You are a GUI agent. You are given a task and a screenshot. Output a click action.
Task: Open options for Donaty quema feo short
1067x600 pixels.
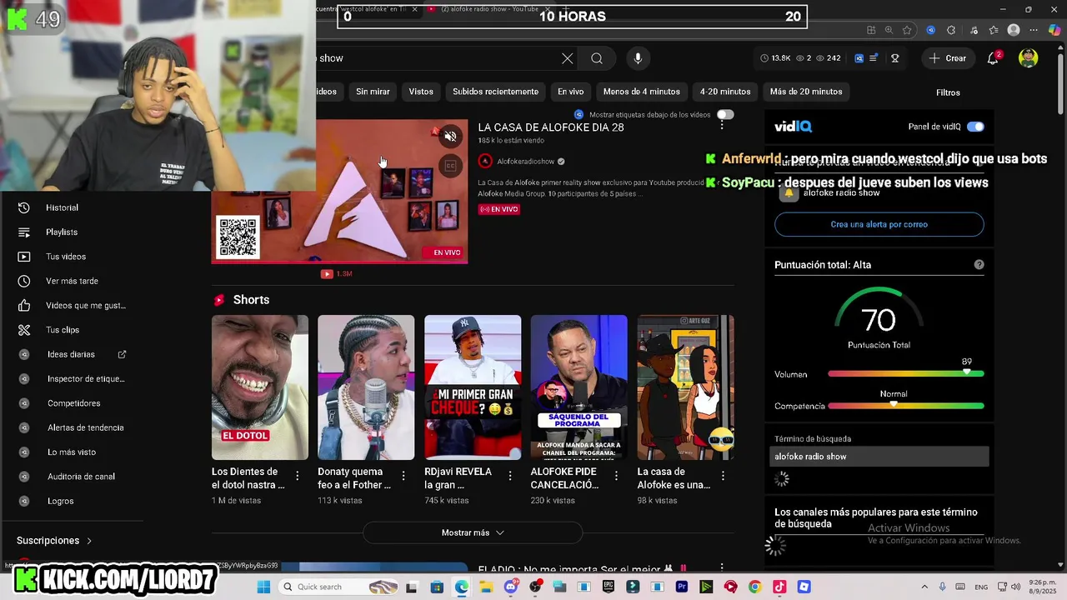pyautogui.click(x=403, y=476)
